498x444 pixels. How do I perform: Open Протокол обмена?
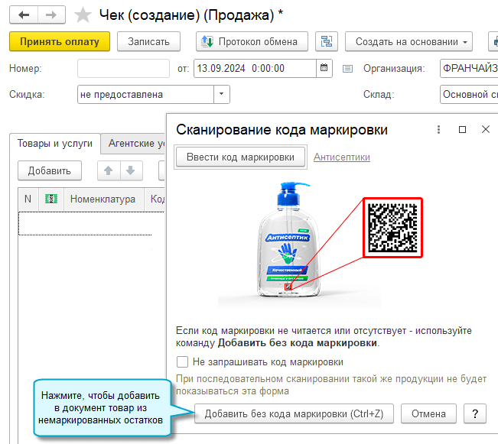pos(252,41)
